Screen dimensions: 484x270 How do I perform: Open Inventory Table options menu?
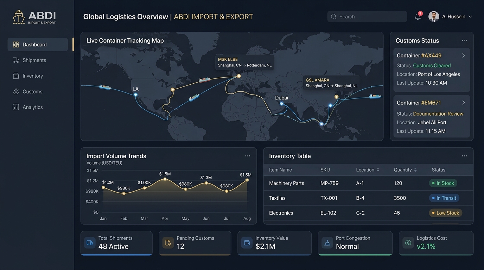(464, 156)
